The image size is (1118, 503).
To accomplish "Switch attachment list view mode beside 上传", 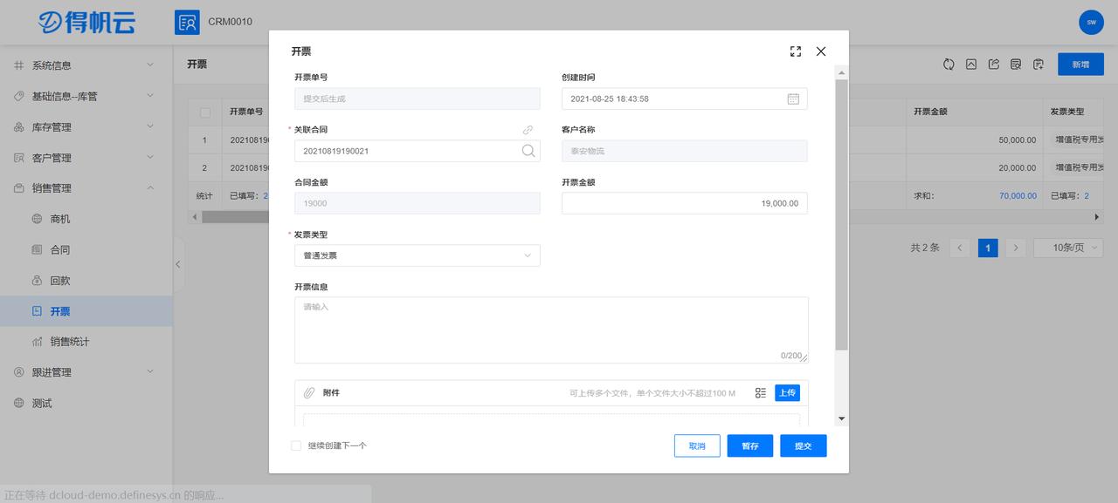I will click(760, 392).
